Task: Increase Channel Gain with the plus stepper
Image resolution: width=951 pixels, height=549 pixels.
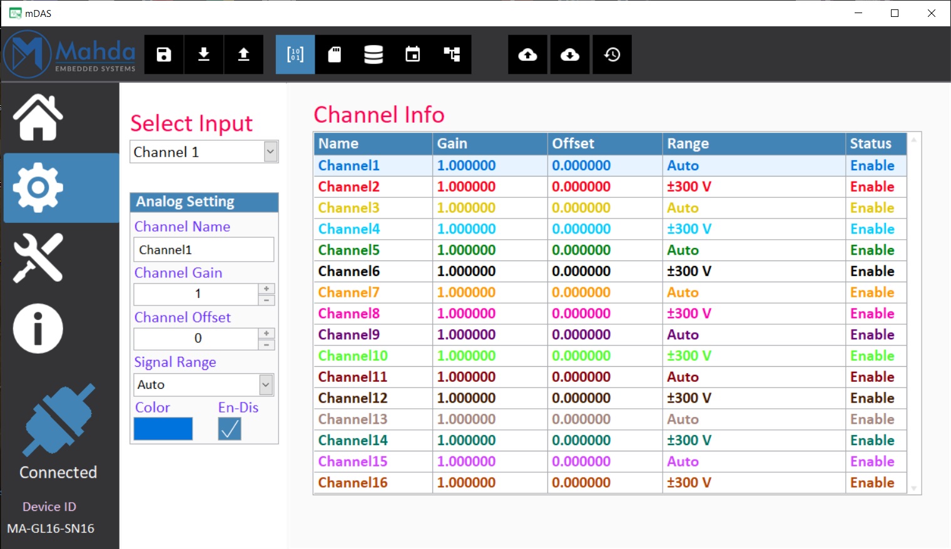Action: 267,289
